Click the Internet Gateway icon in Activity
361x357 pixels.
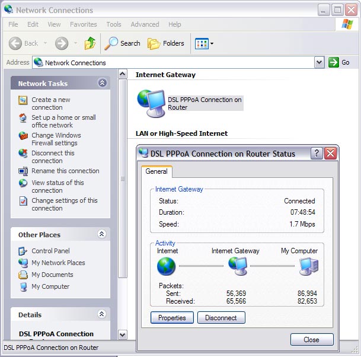(238, 266)
